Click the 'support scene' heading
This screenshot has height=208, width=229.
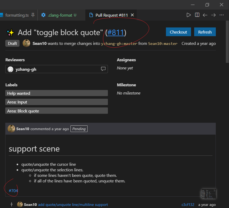[34, 149]
